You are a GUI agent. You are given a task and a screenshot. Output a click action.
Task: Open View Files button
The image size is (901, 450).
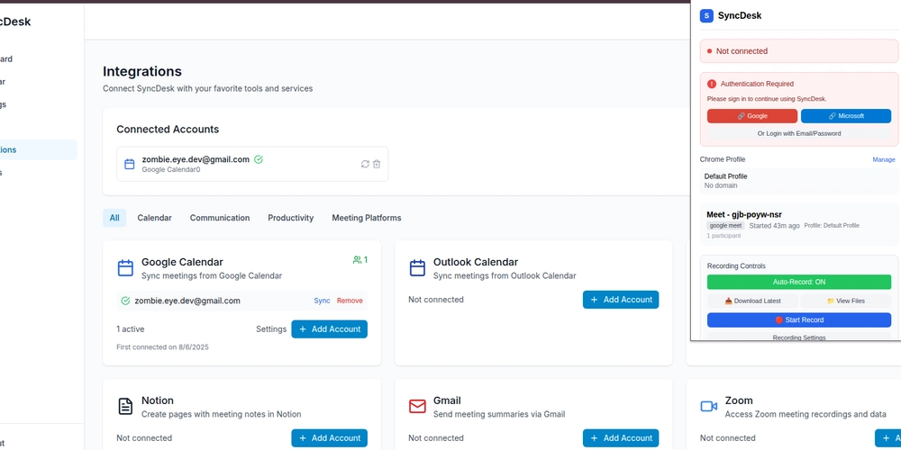(x=845, y=301)
